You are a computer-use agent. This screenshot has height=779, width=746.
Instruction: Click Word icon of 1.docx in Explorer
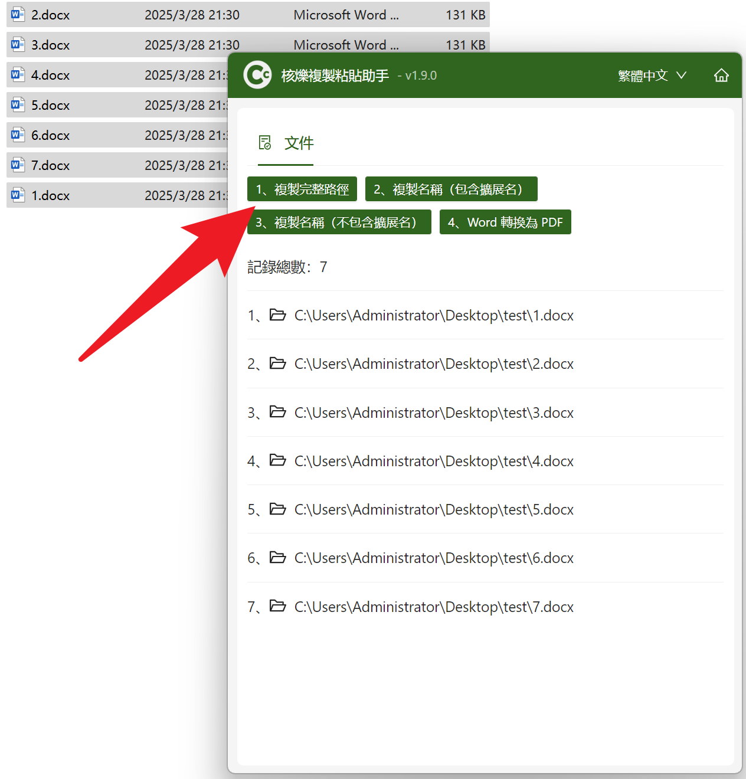tap(18, 195)
